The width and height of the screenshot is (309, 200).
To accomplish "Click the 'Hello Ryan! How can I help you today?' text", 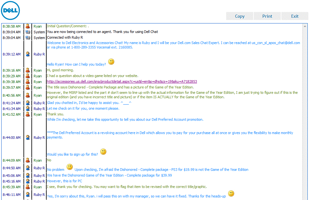I will tap(76, 64).
